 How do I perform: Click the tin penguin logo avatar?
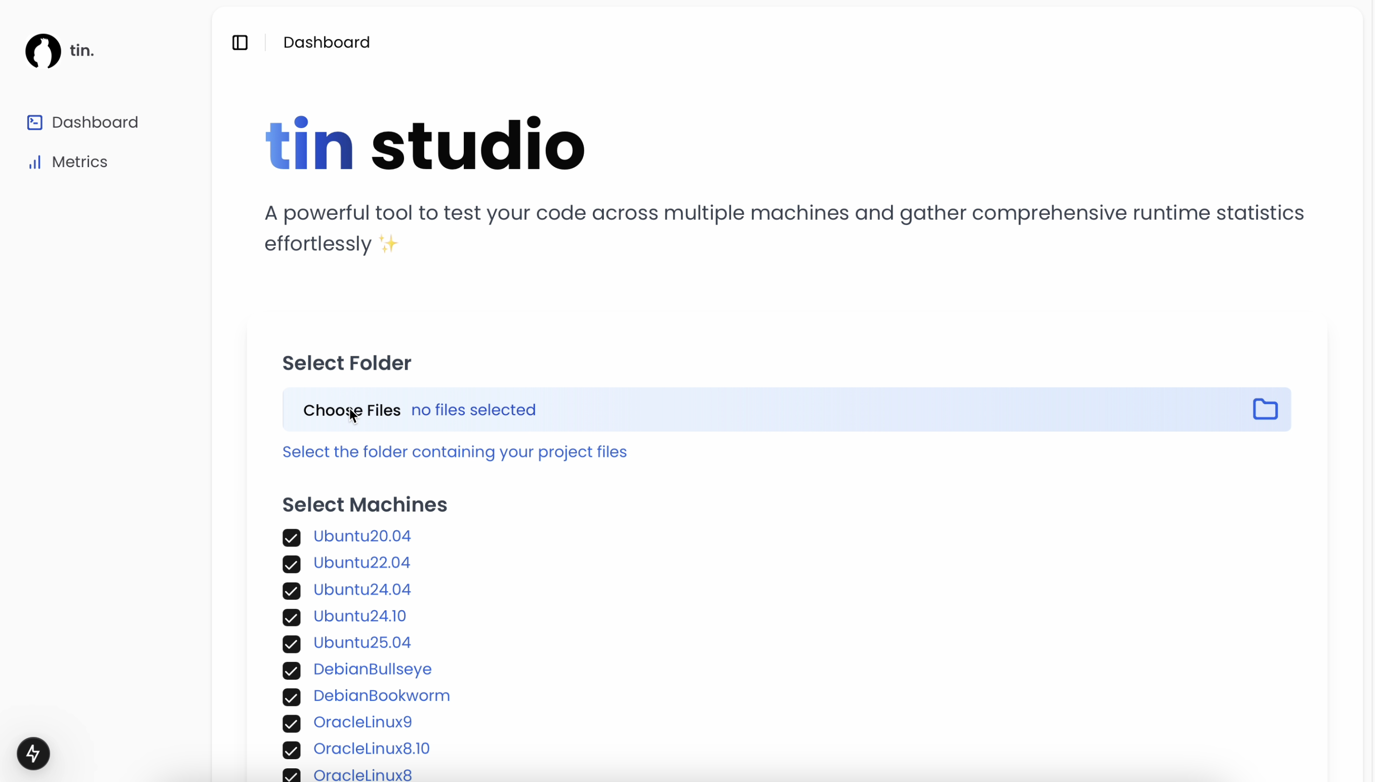(43, 51)
